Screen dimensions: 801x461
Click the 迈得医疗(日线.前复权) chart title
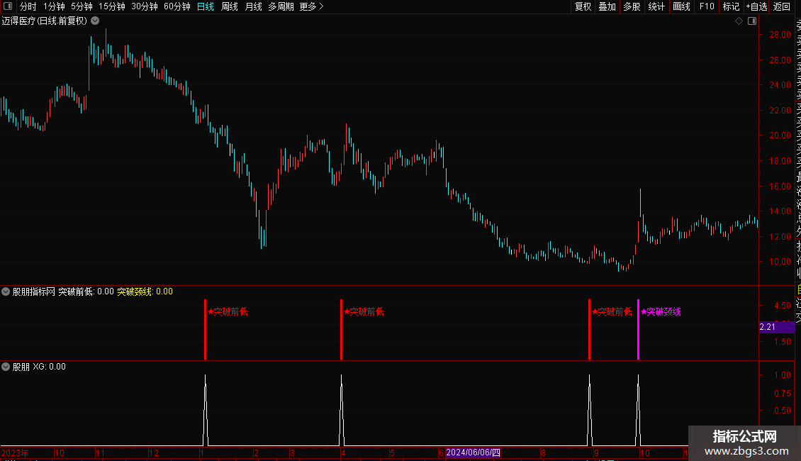point(45,21)
